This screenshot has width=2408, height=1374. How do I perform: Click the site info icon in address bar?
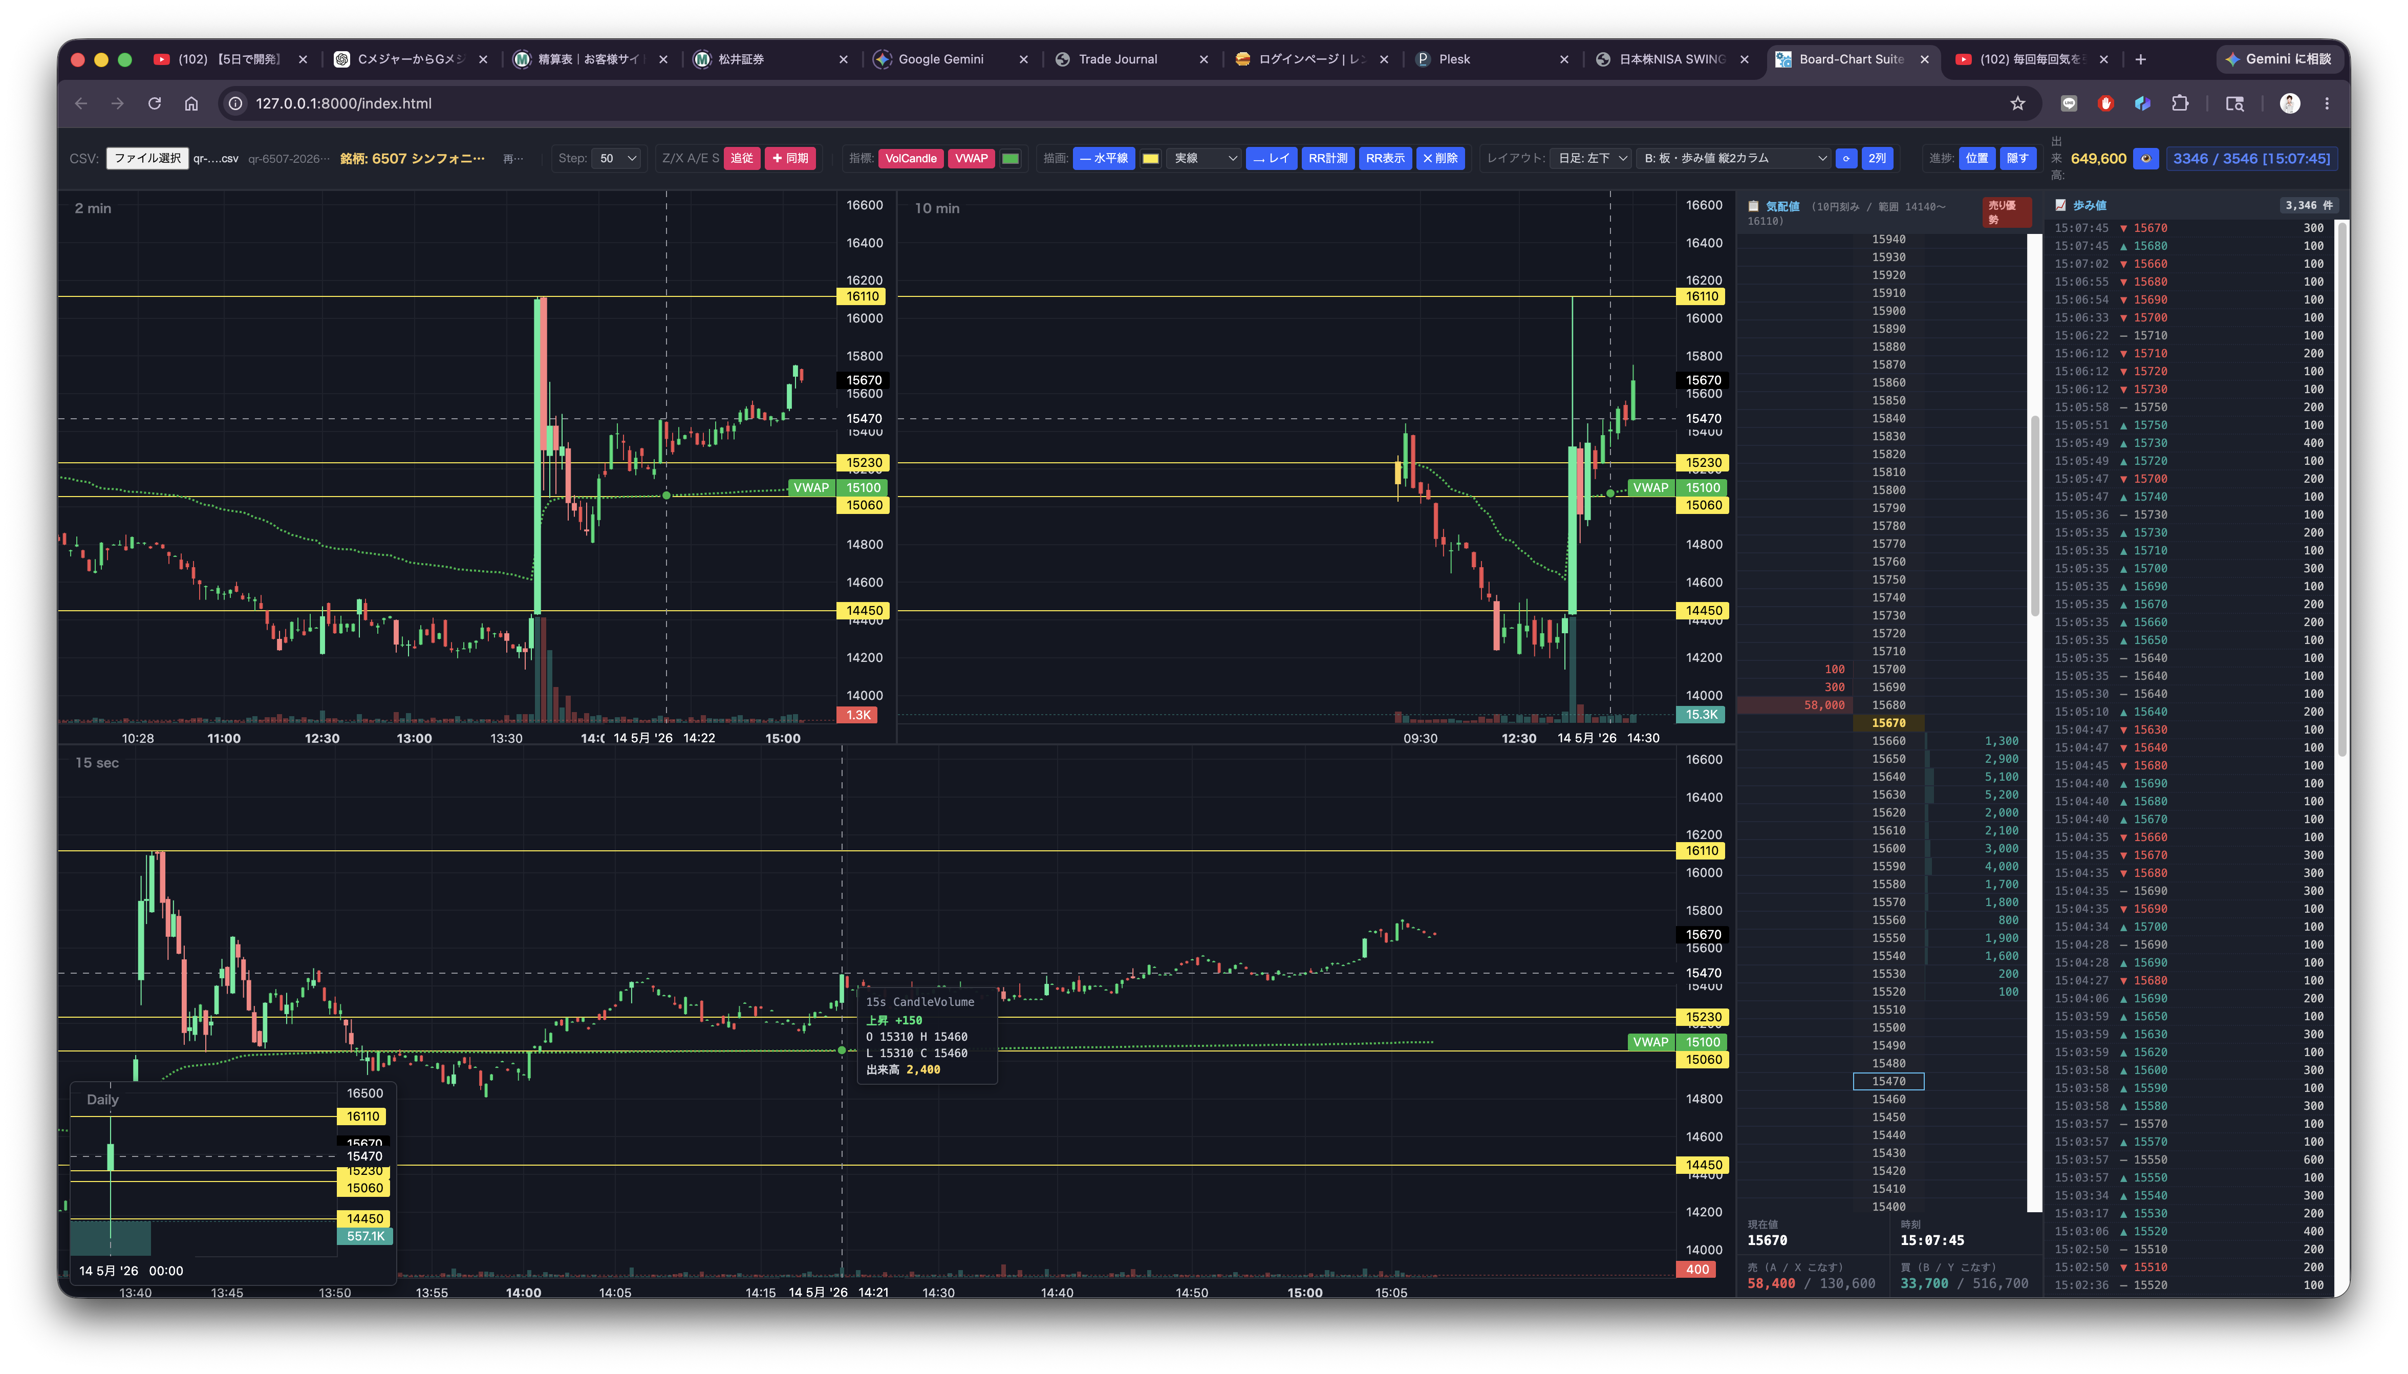pos(236,104)
